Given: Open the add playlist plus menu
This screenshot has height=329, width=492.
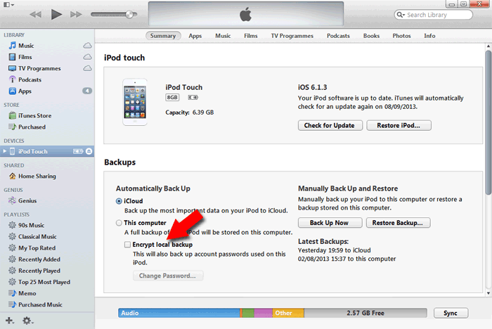Looking at the screenshot, I should (x=10, y=321).
